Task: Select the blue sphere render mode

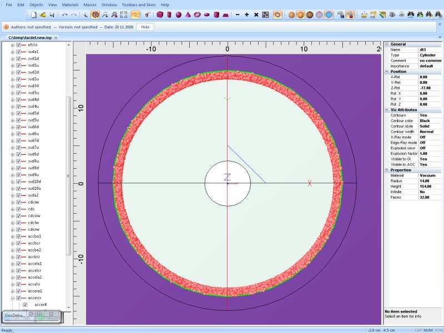Action: 329,15
